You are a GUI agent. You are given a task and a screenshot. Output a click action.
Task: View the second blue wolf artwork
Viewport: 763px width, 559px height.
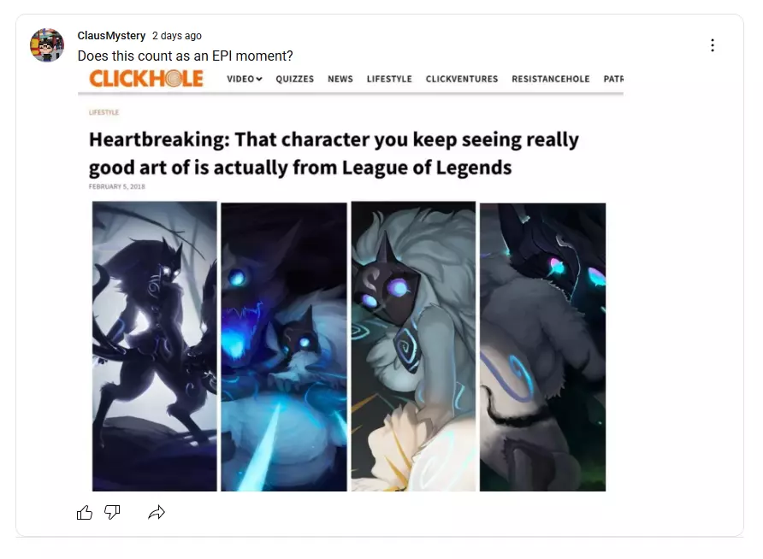click(284, 346)
